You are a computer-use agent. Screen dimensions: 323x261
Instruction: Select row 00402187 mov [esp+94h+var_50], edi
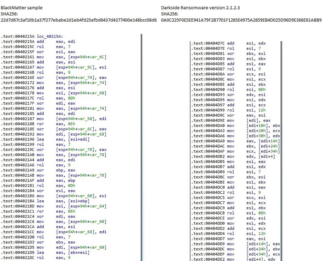[54, 119]
